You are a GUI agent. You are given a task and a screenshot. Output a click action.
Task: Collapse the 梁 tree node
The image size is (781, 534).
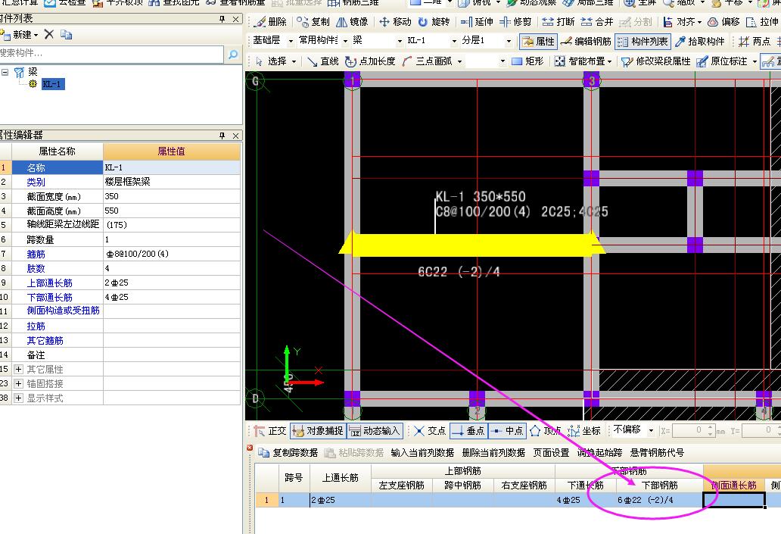click(x=5, y=72)
